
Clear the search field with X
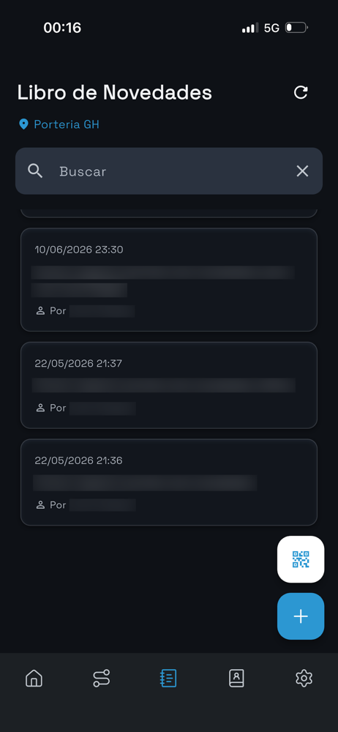click(303, 171)
